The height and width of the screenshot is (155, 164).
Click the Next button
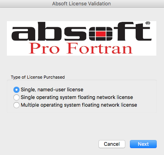coord(143,144)
